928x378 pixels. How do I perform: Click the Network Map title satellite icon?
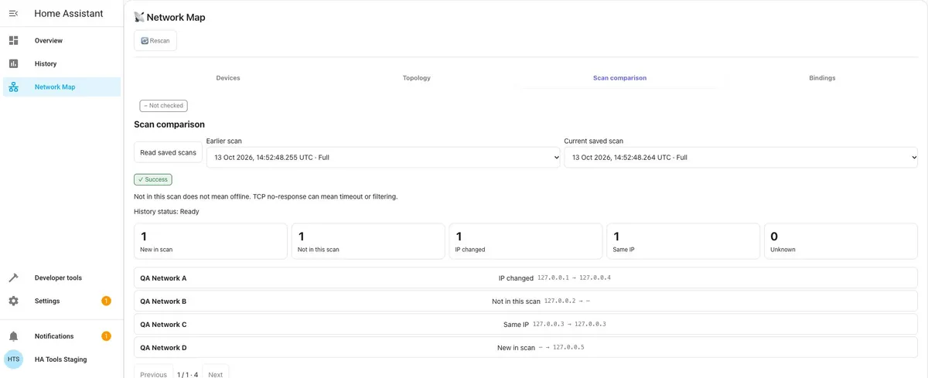tap(139, 17)
